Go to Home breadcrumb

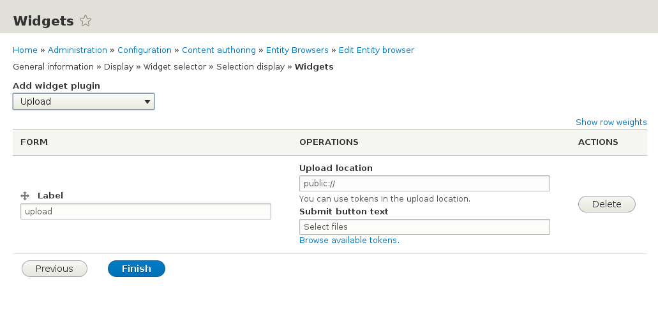(x=25, y=50)
